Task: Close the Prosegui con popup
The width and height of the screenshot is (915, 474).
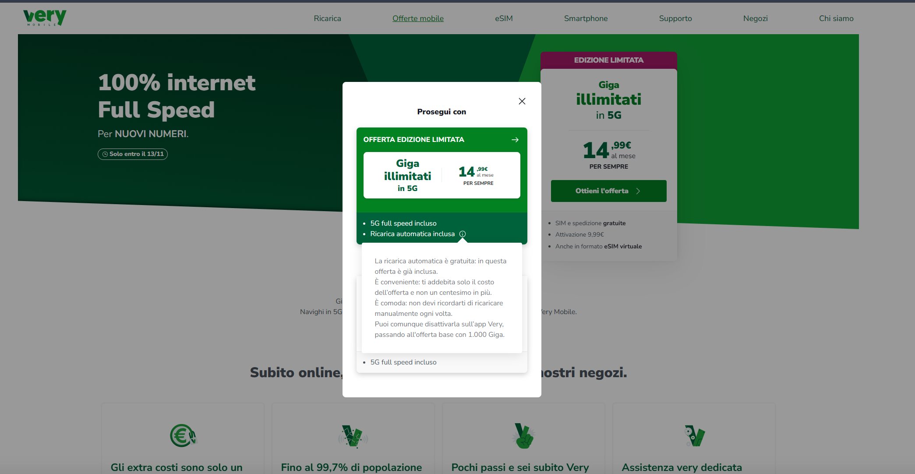Action: click(522, 101)
